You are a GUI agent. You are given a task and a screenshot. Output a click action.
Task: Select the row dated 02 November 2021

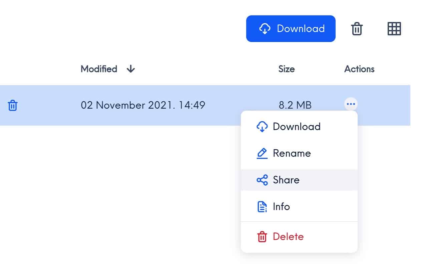tap(143, 105)
